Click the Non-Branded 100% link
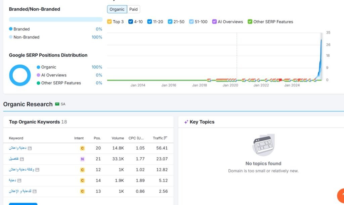 pyautogui.click(x=97, y=37)
